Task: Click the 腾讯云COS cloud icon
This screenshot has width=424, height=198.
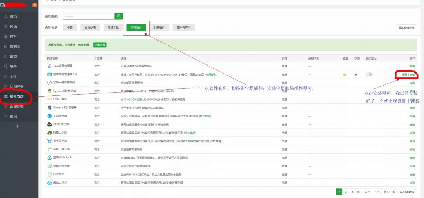Action: 49,182
